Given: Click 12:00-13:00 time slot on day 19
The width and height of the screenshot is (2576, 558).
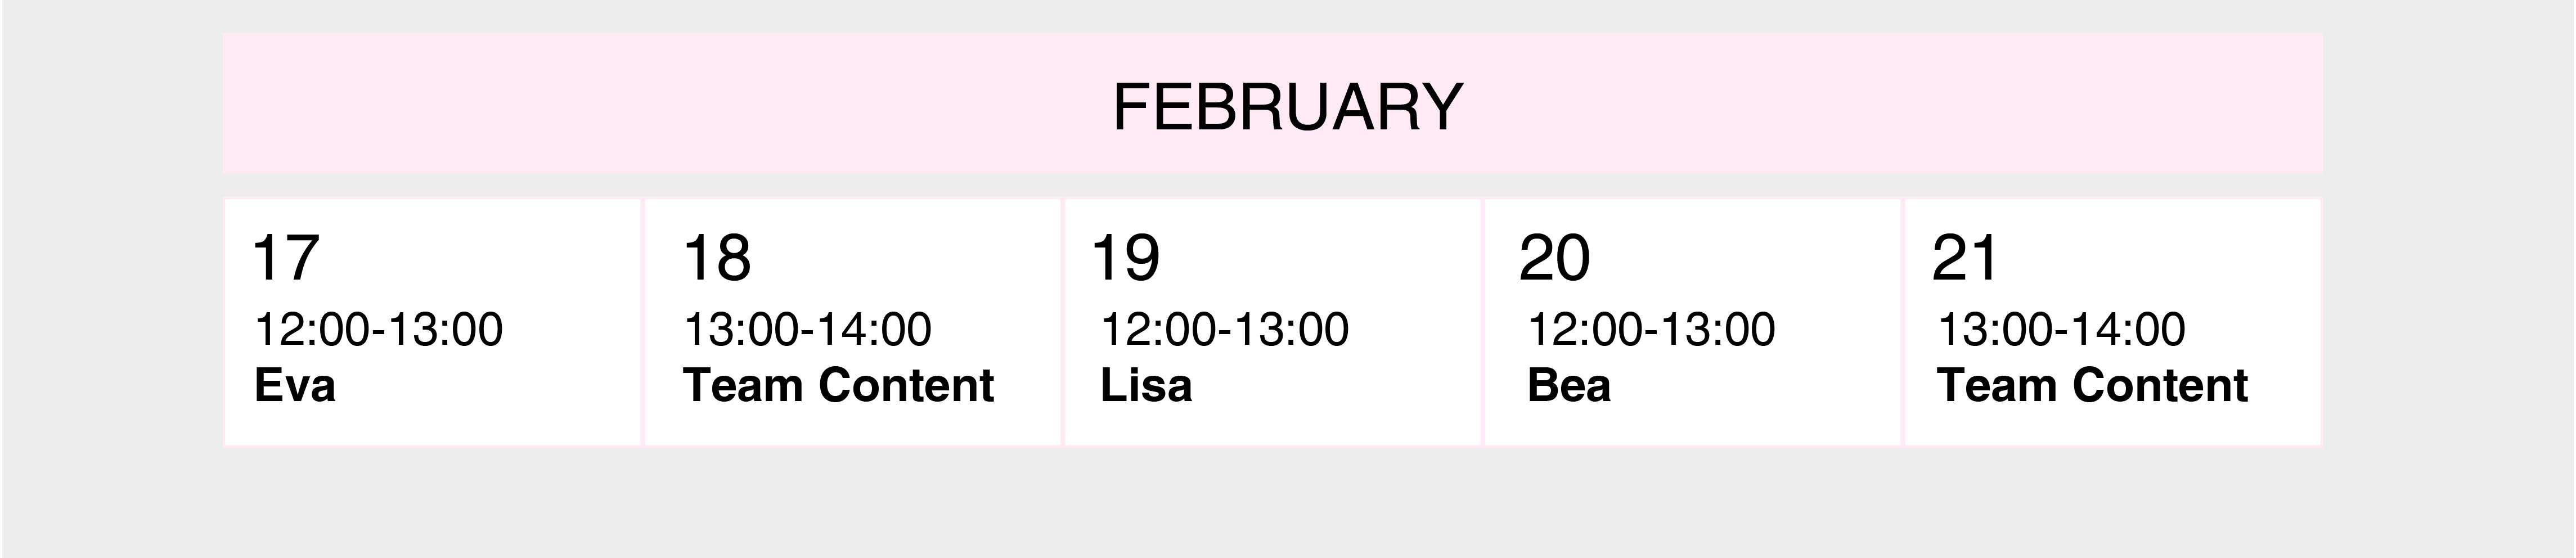Looking at the screenshot, I should tap(1224, 329).
